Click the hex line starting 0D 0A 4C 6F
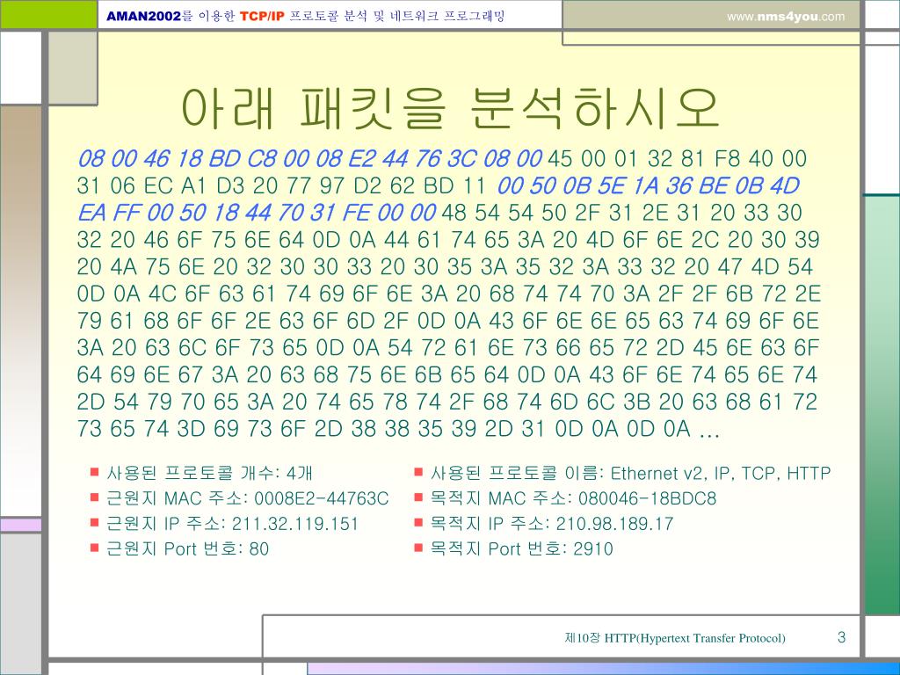 click(x=449, y=294)
